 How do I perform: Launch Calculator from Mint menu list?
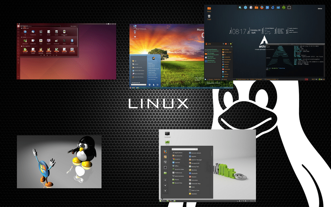click(193, 180)
